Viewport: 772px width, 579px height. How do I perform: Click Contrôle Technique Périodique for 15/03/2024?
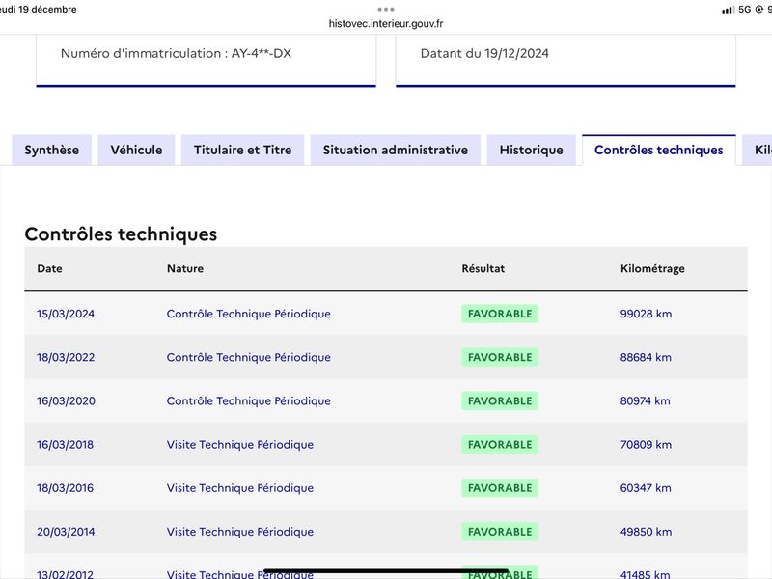pyautogui.click(x=249, y=314)
